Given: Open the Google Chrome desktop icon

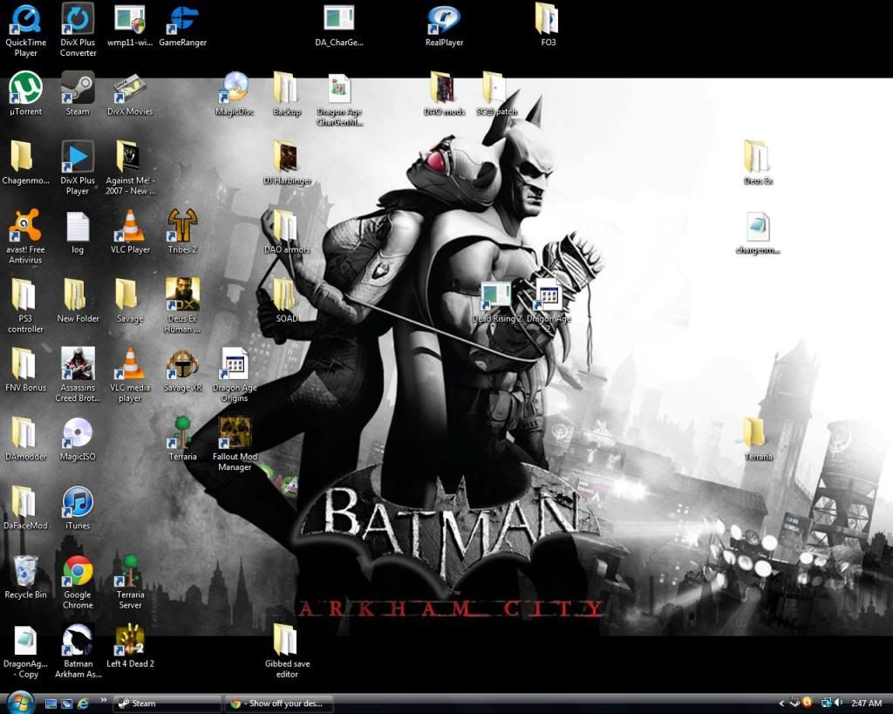Looking at the screenshot, I should coord(78,573).
